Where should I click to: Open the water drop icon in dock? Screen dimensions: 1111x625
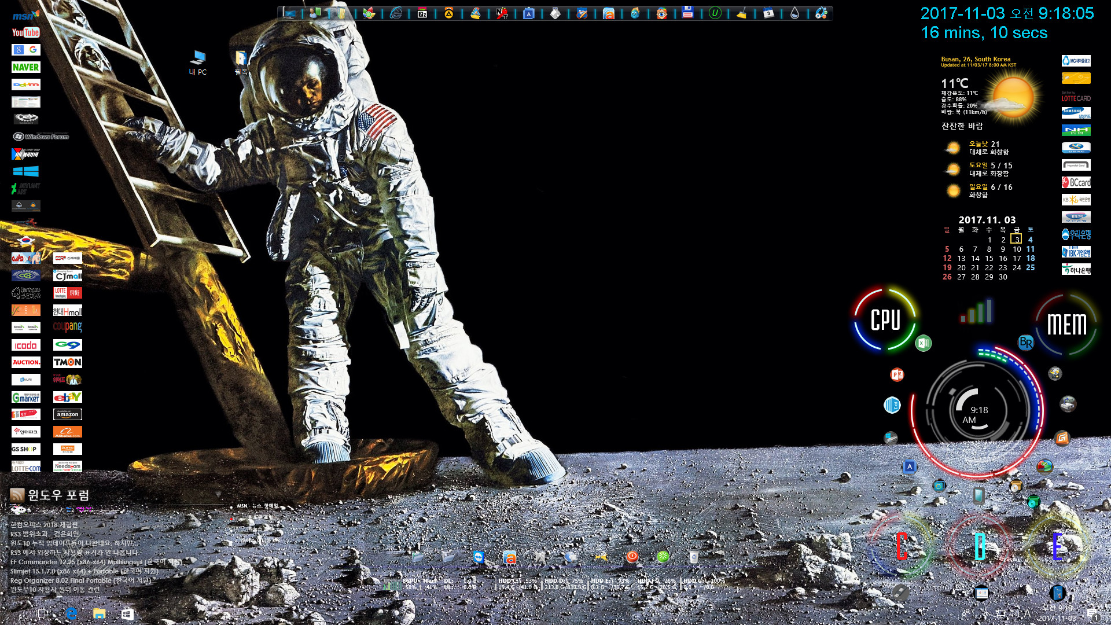(794, 13)
